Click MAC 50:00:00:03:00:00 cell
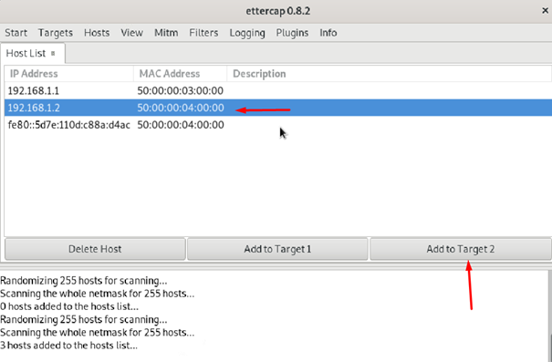The image size is (552, 362). point(181,91)
